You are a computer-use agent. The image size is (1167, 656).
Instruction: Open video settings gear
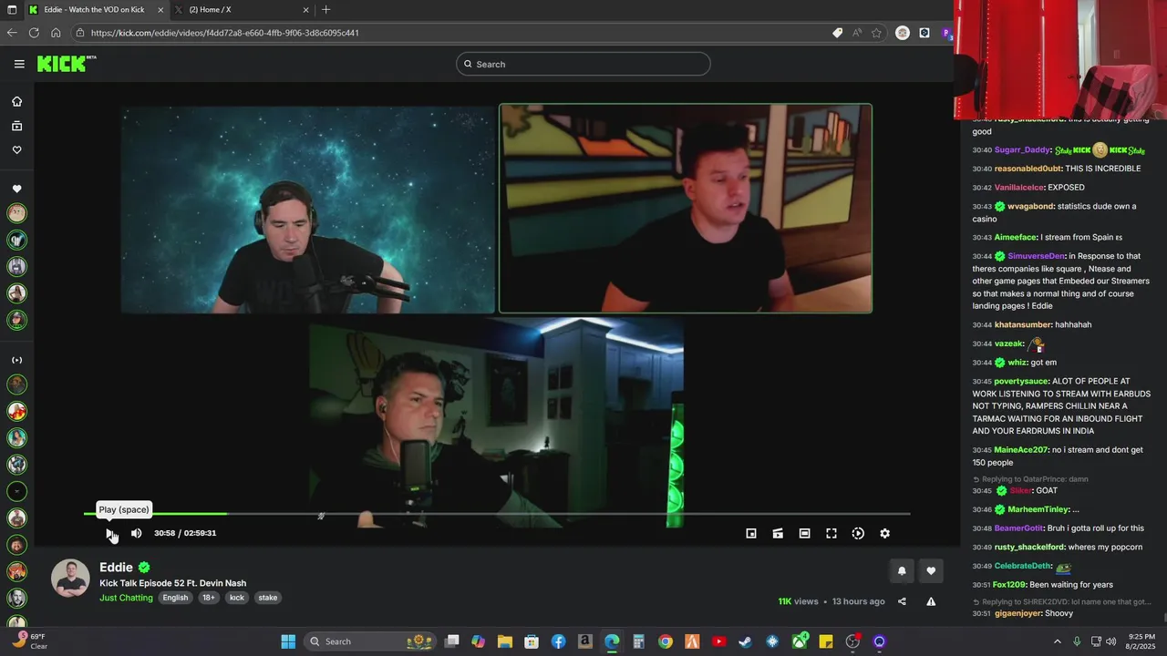coord(884,533)
